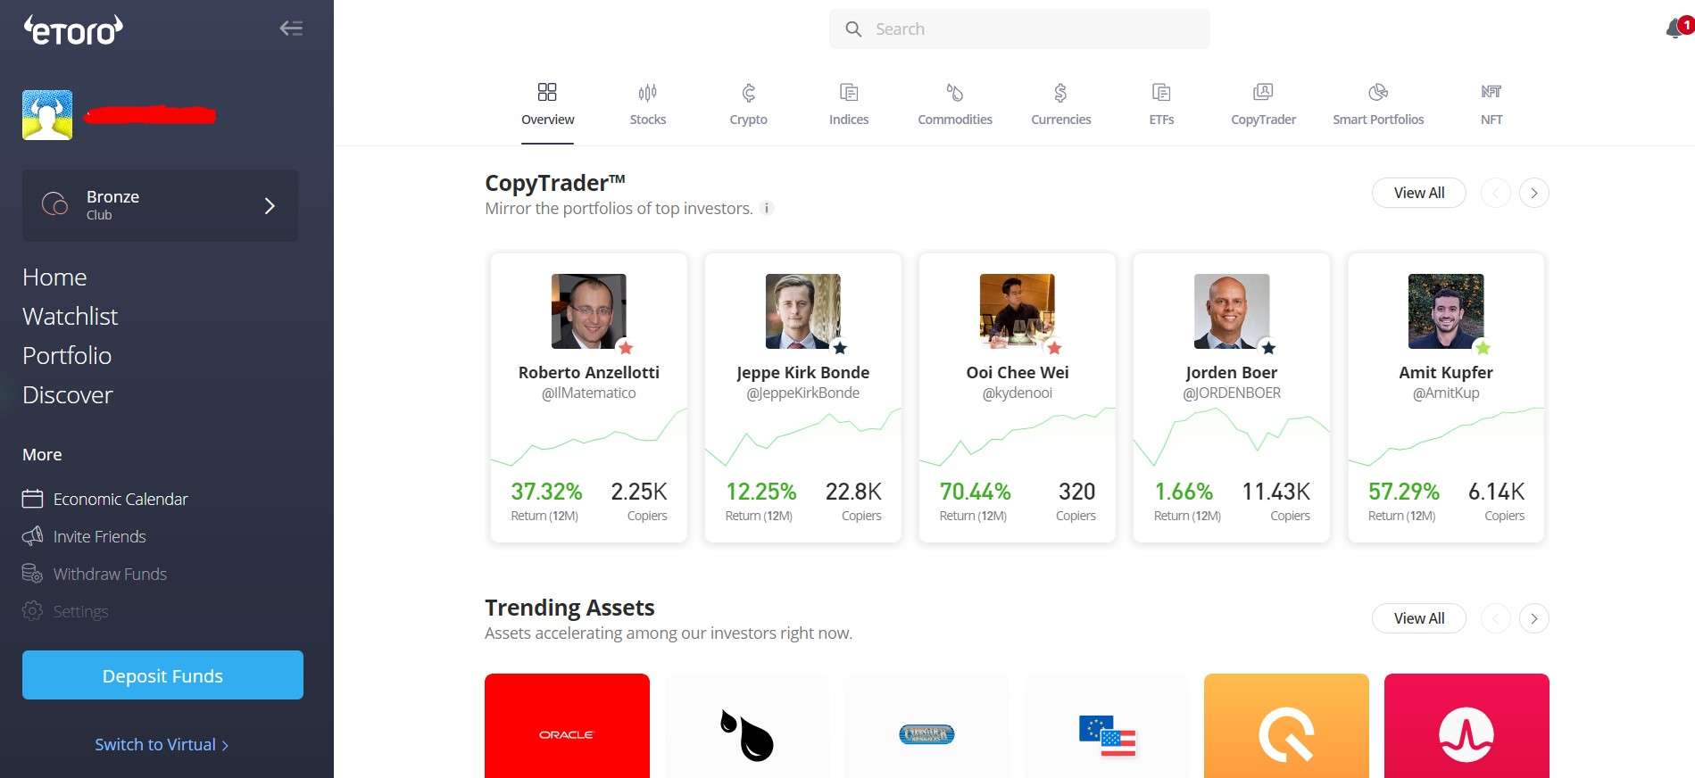Click the 70.44% return value
This screenshot has width=1695, height=778.
point(975,492)
